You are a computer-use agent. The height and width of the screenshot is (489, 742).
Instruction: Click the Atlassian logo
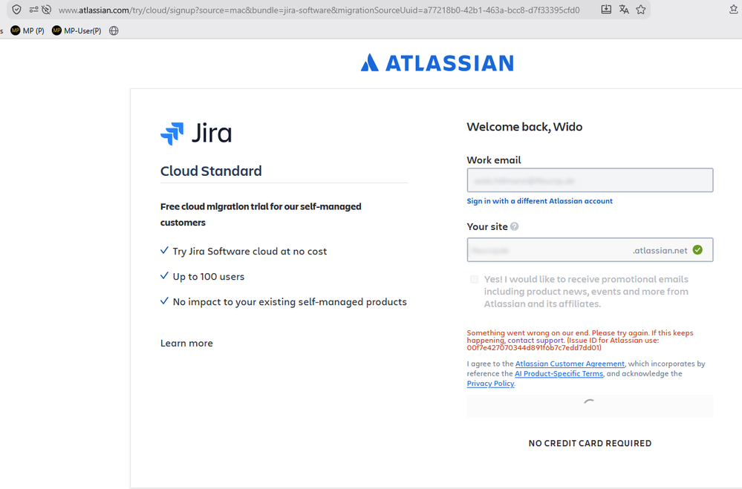[x=437, y=63]
